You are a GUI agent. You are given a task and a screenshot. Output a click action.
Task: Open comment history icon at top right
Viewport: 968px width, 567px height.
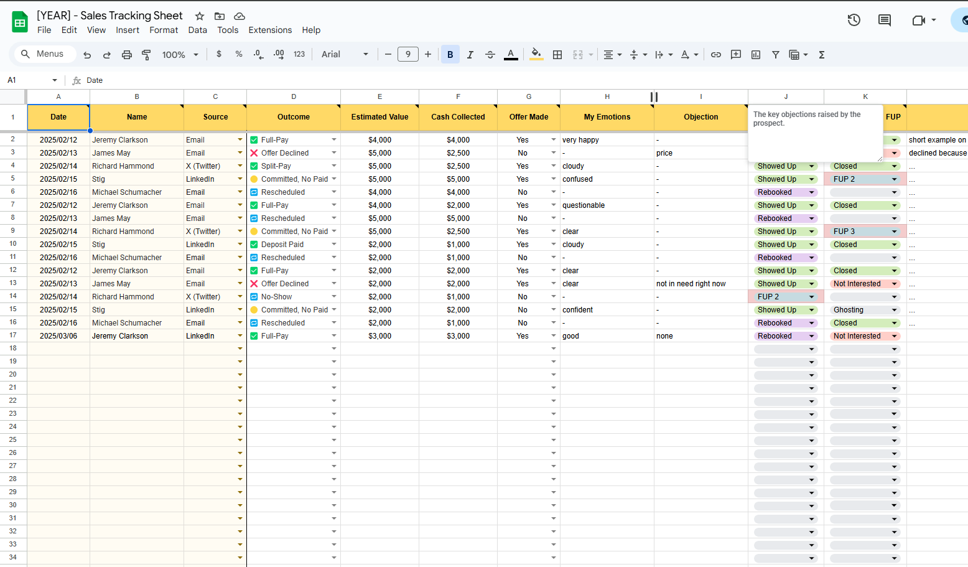[885, 20]
